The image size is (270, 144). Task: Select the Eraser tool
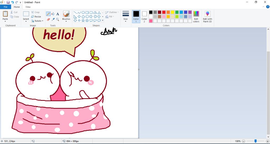tap(49, 19)
